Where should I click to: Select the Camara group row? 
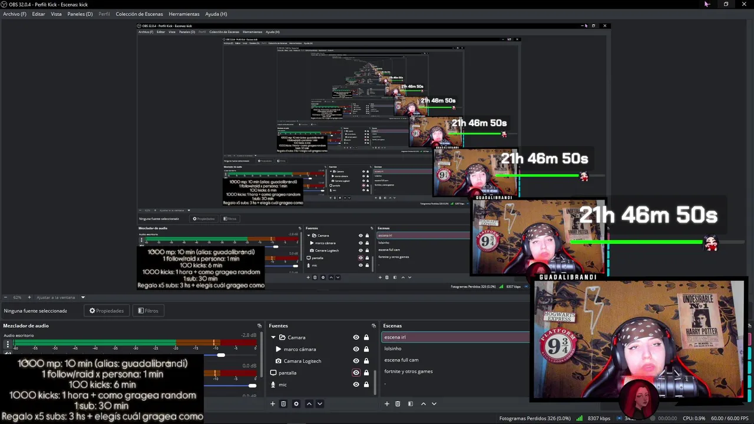320,337
